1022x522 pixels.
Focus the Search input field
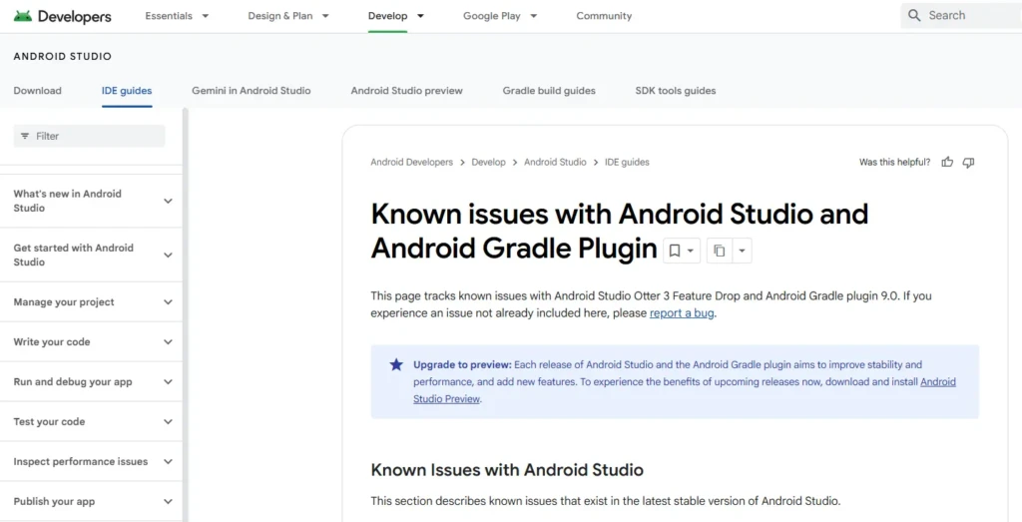tap(961, 16)
